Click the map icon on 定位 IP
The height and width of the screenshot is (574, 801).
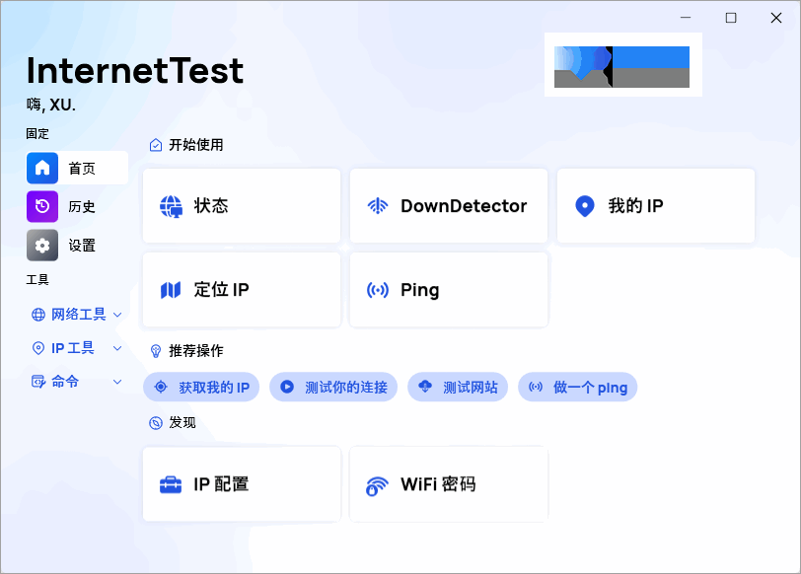coord(171,290)
